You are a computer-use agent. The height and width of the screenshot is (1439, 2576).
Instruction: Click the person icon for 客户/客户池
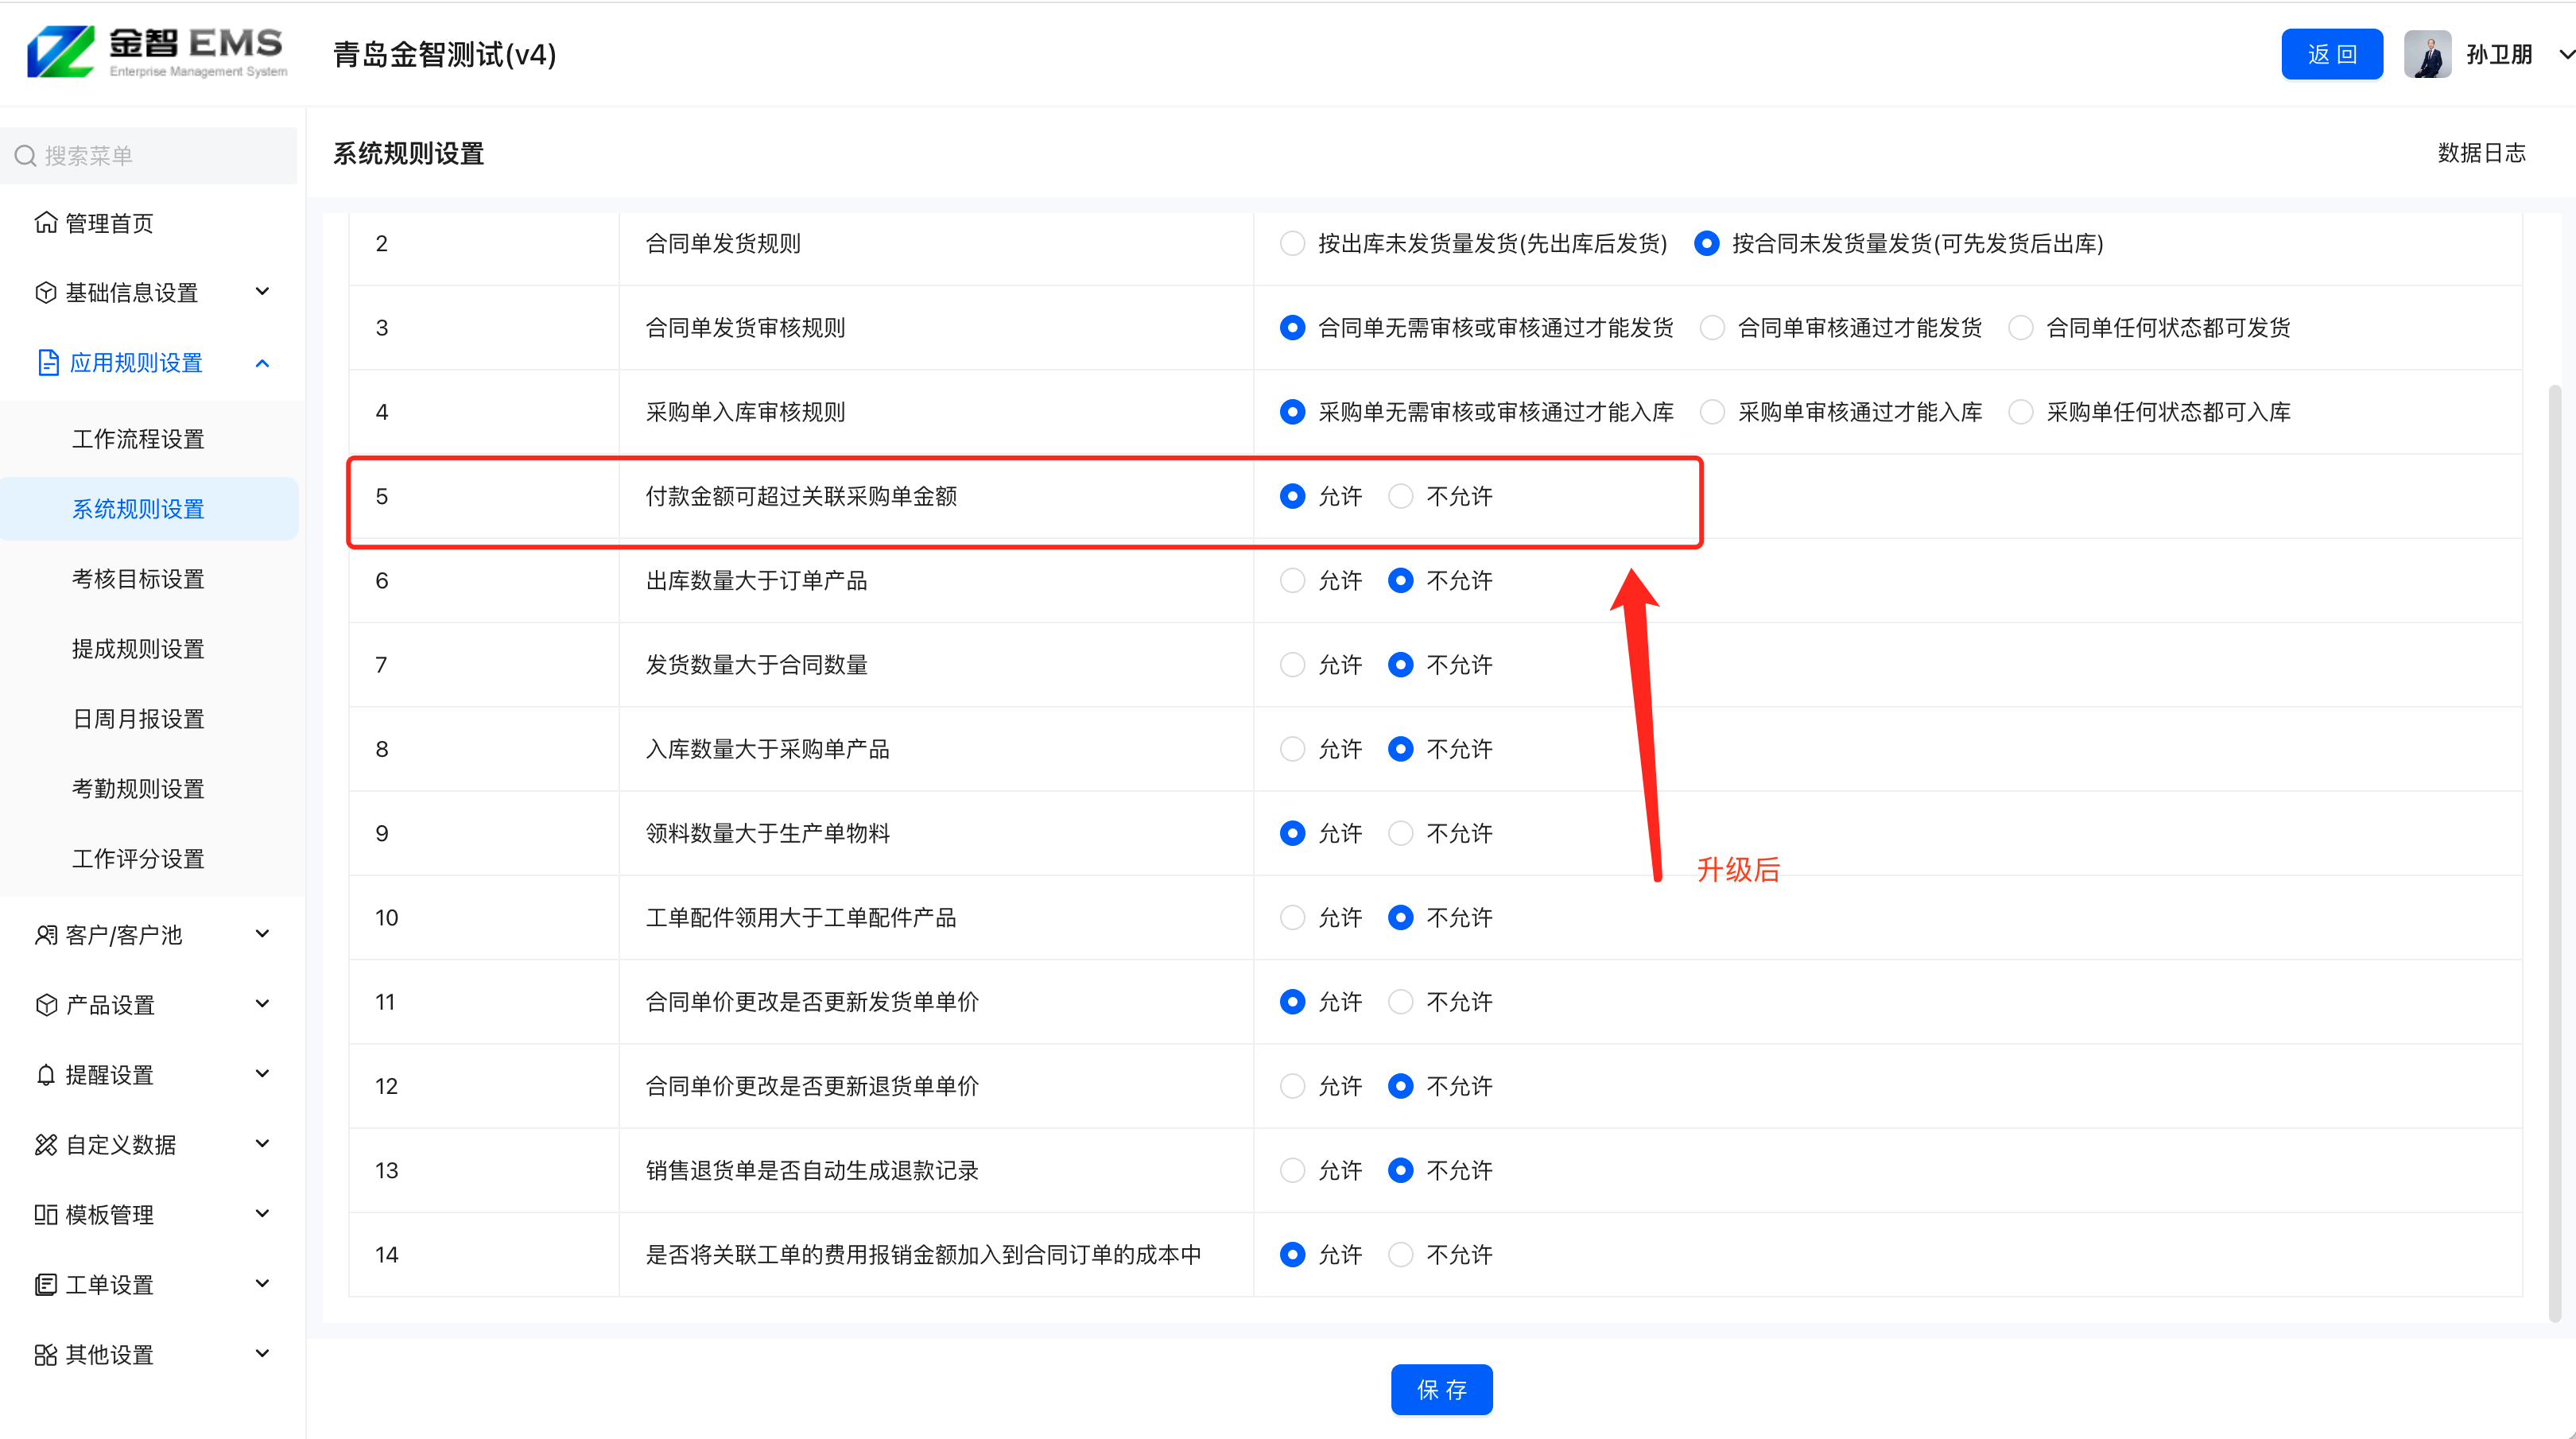pos(45,934)
